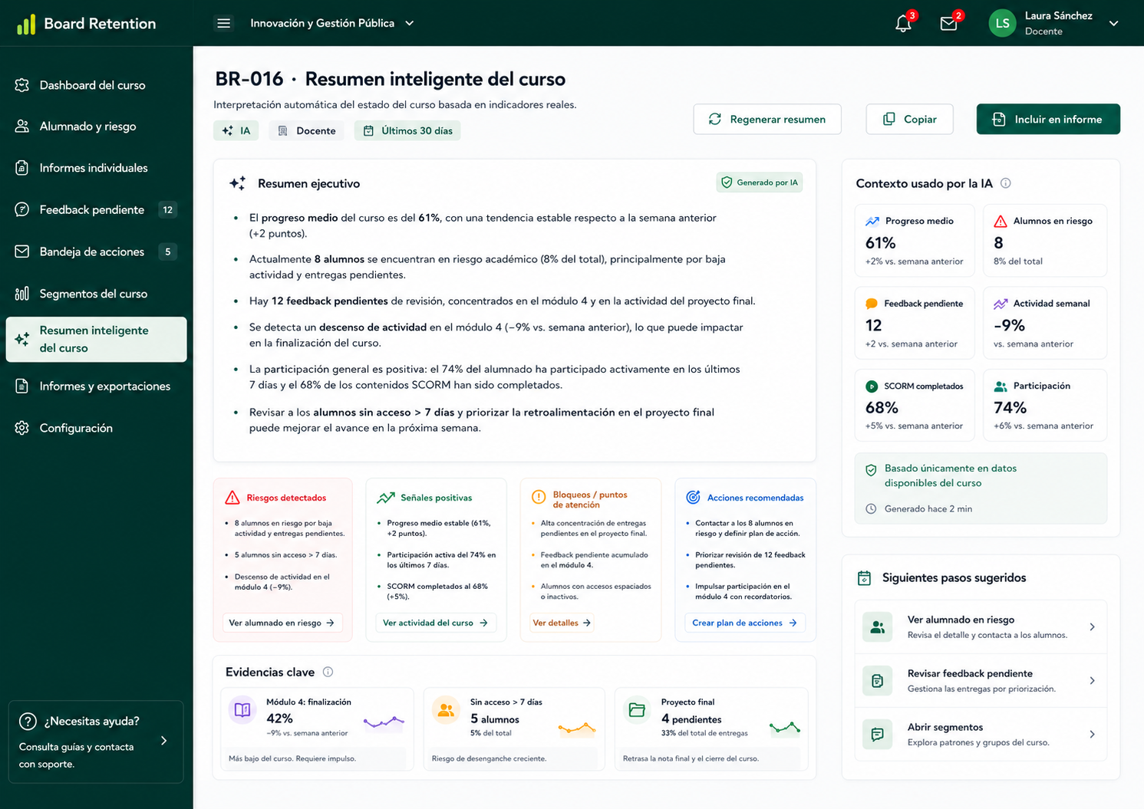Screen dimensions: 1144x809
Task: Follow the Crear plan de acciones link
Action: coord(744,623)
